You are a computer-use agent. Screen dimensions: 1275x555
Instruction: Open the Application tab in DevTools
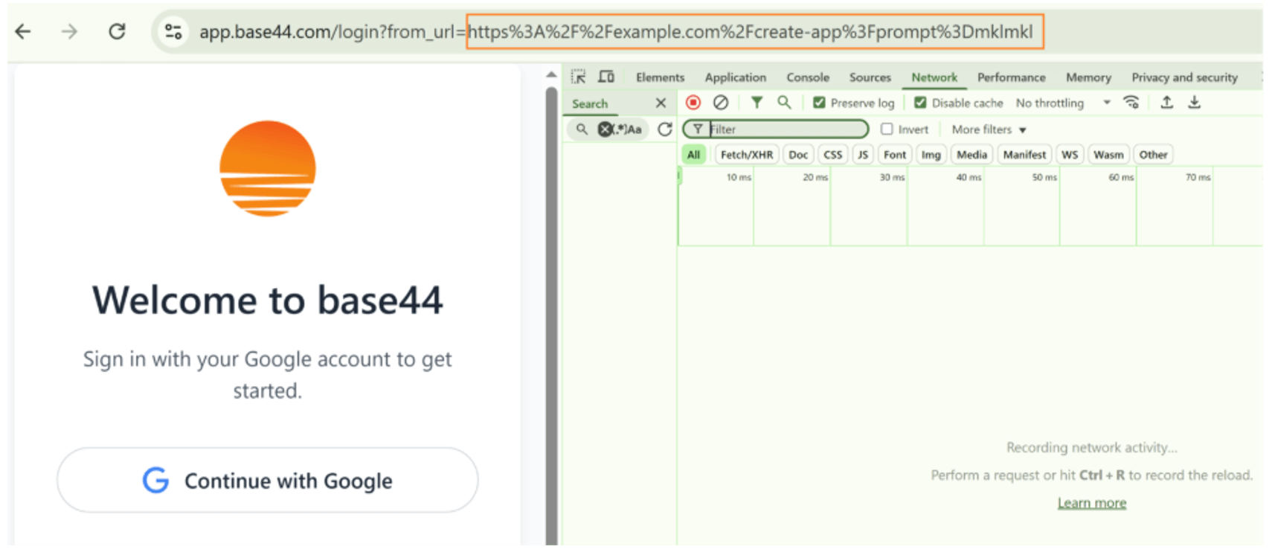pos(735,77)
